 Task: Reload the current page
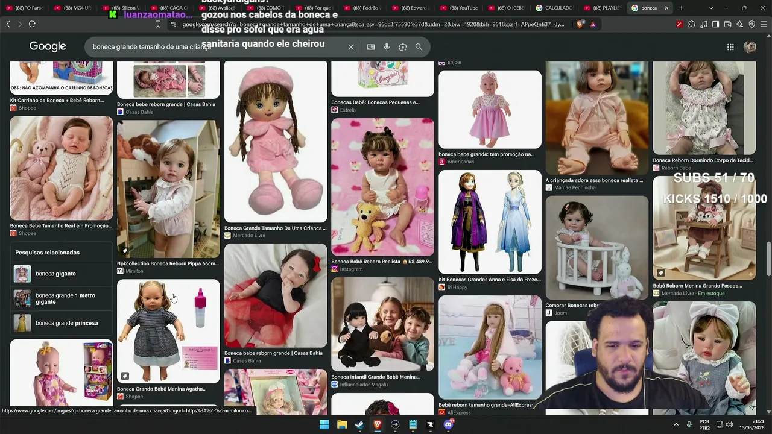(32, 24)
